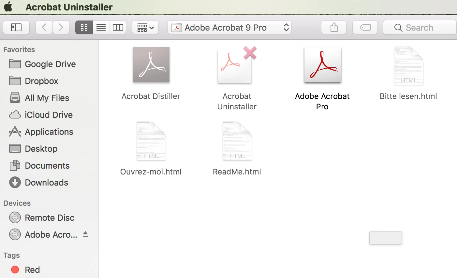Select the Adobe Acrobat Pro app icon
The height and width of the screenshot is (278, 457).
pos(322,65)
